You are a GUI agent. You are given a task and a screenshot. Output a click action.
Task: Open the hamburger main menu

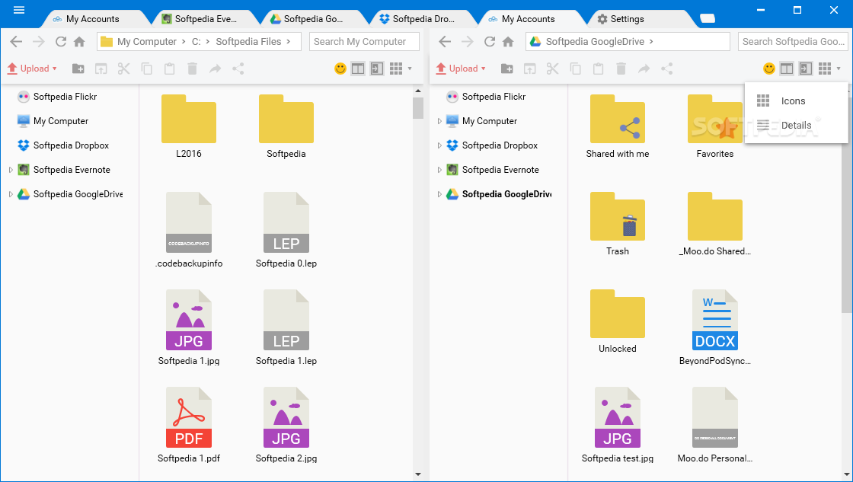point(19,10)
